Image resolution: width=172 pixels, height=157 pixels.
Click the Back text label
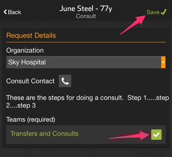pos(15,12)
